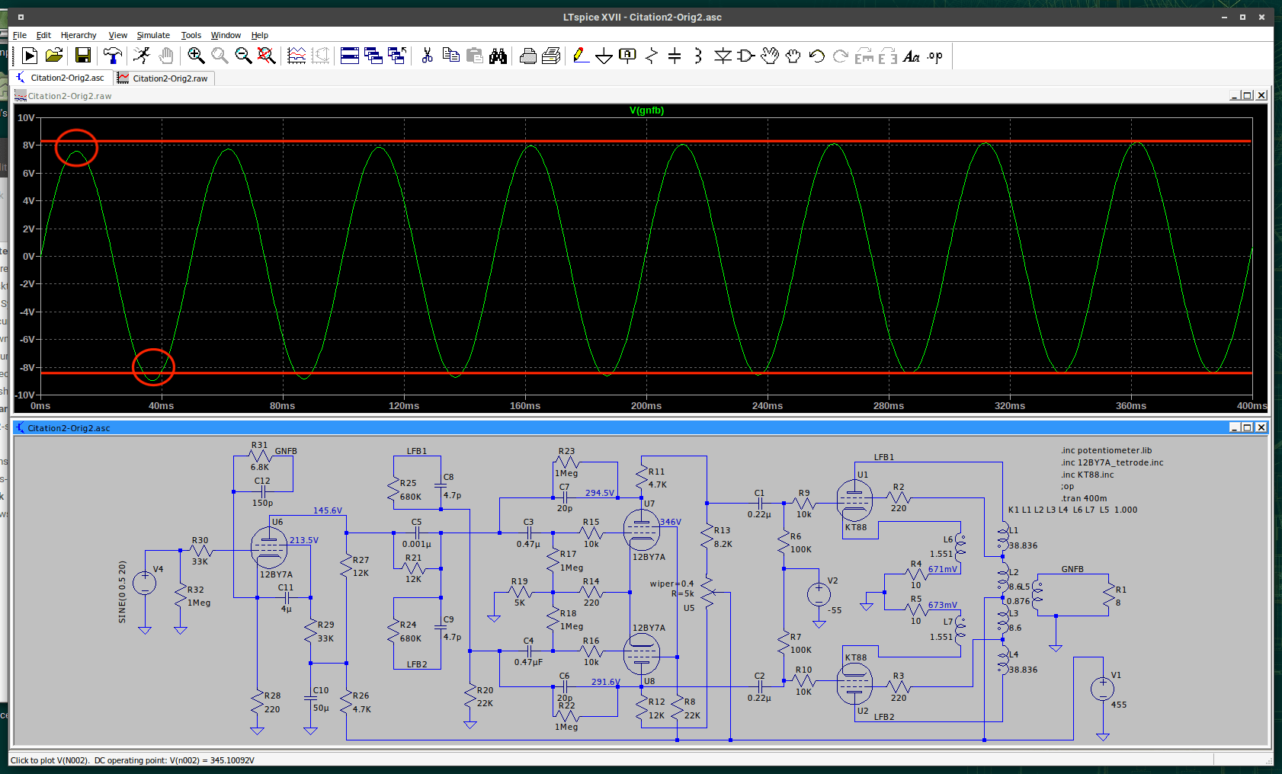Select the Place Component gate icon
1282x774 pixels.
[746, 56]
